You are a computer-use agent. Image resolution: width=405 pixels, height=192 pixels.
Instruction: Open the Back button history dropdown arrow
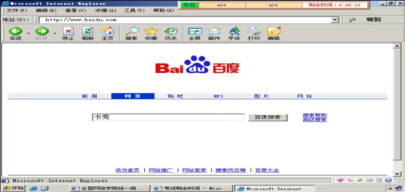coord(28,34)
